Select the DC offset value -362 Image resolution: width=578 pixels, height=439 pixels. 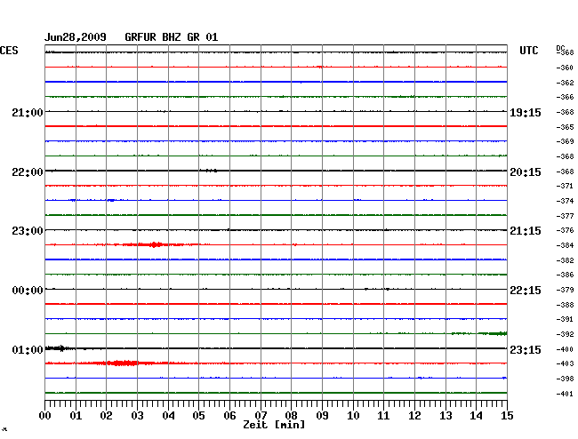tap(565, 83)
